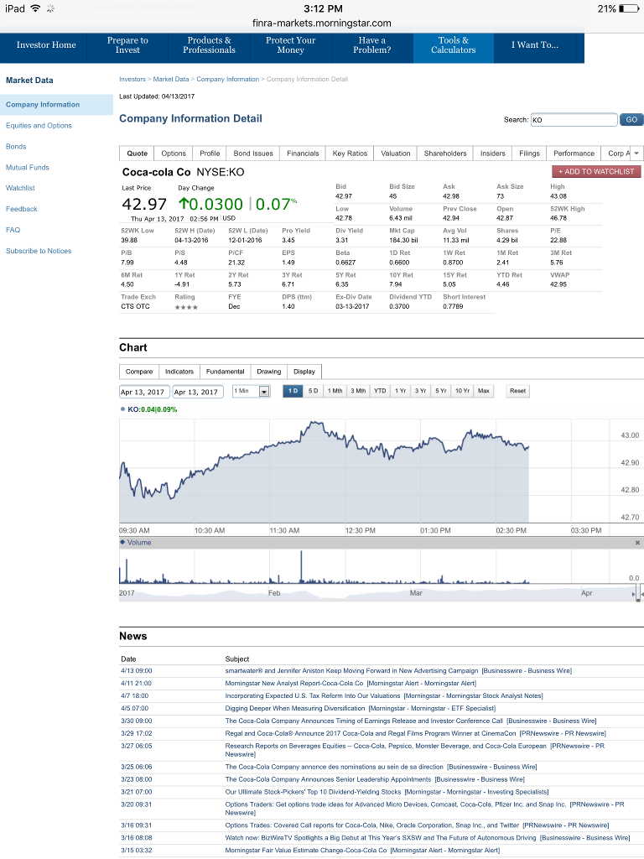Select the YTD chart range
The height and width of the screenshot is (859, 644).
pyautogui.click(x=380, y=391)
